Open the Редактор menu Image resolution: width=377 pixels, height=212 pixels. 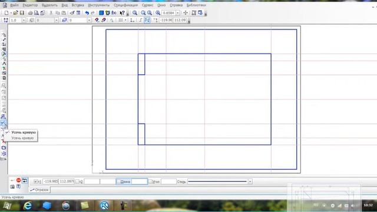[x=30, y=5]
